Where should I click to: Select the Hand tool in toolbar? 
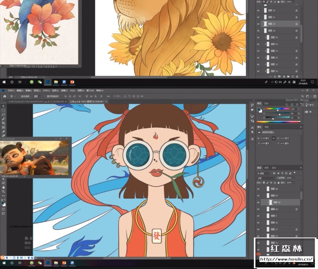[3, 187]
